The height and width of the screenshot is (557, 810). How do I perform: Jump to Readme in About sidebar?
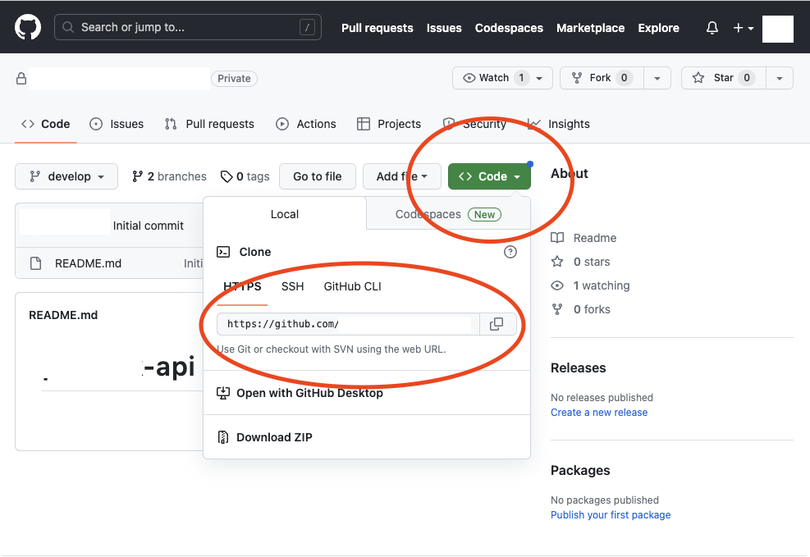coord(583,238)
